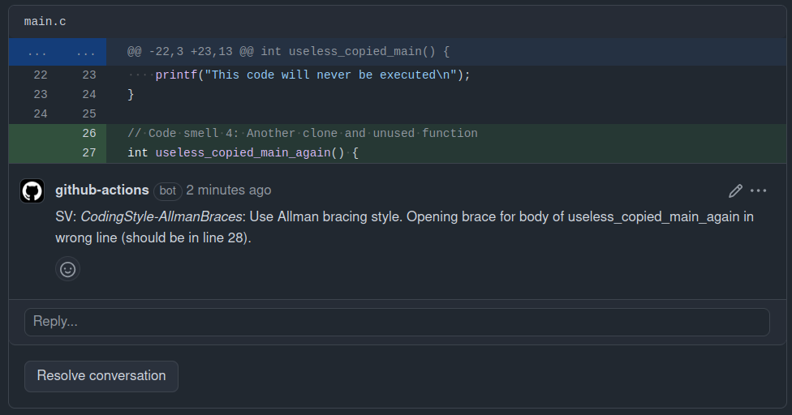Open the comment's three-dot options menu

(758, 190)
